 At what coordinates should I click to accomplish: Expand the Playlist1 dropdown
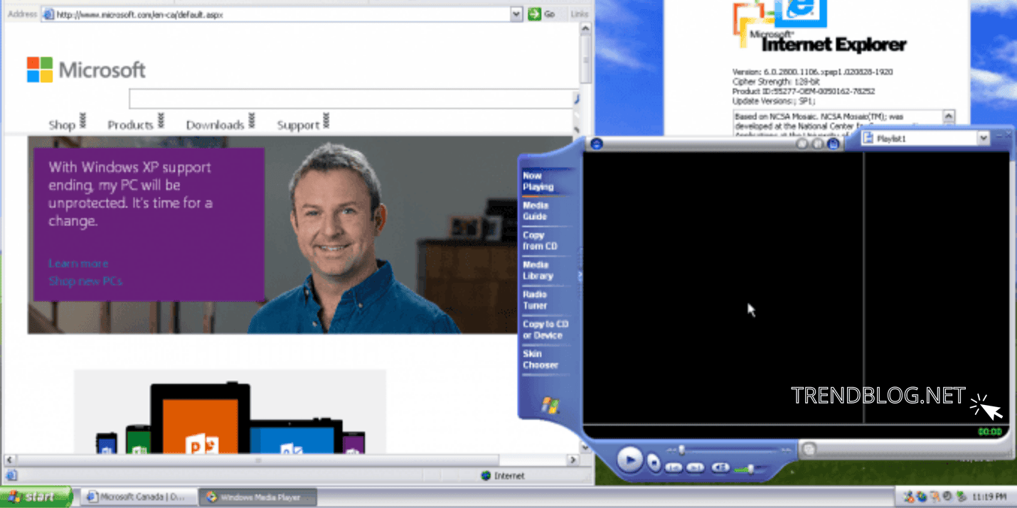pos(984,139)
